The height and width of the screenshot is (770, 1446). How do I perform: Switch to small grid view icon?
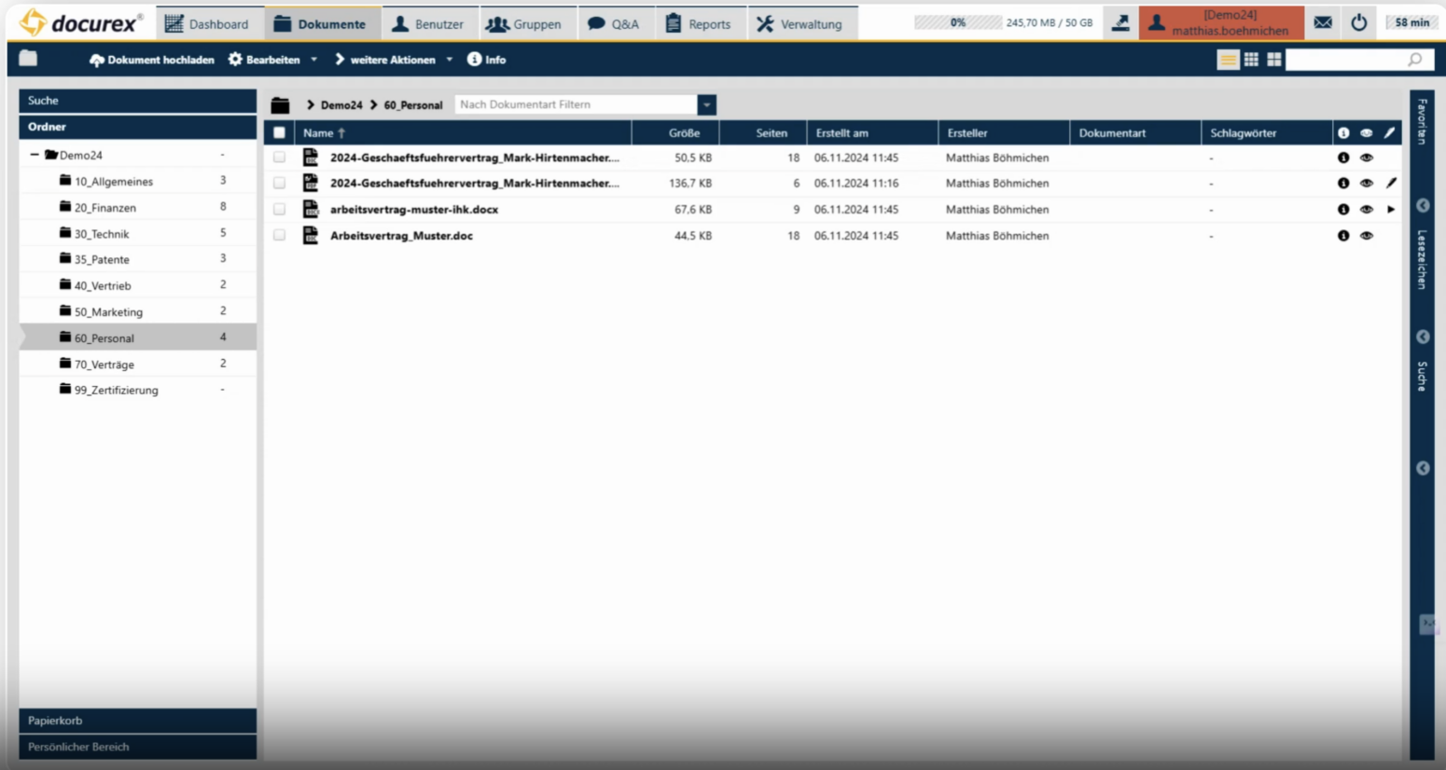pos(1251,60)
